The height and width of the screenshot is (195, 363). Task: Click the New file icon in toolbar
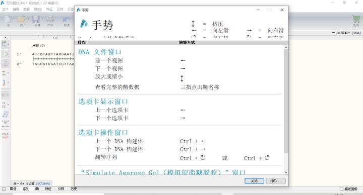click(x=8, y=19)
